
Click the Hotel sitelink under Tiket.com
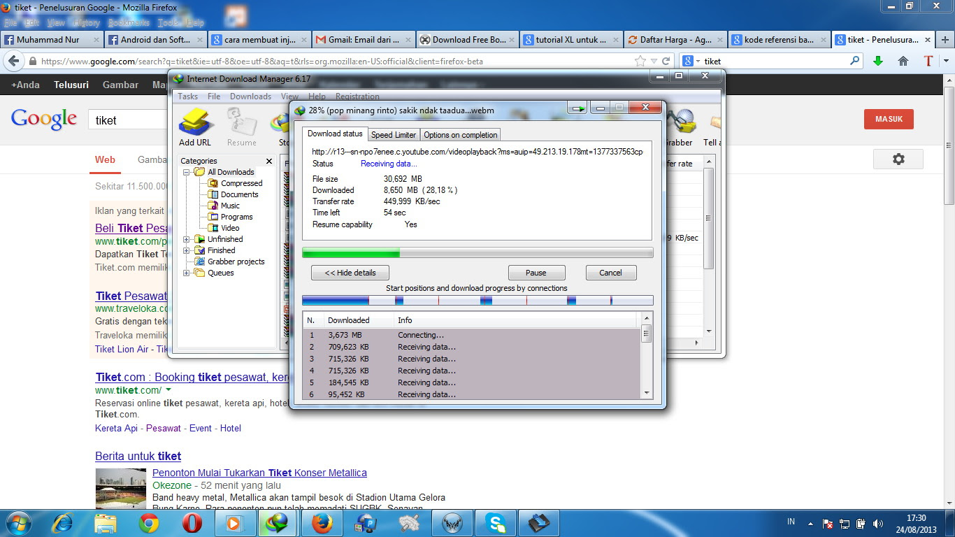tap(231, 428)
